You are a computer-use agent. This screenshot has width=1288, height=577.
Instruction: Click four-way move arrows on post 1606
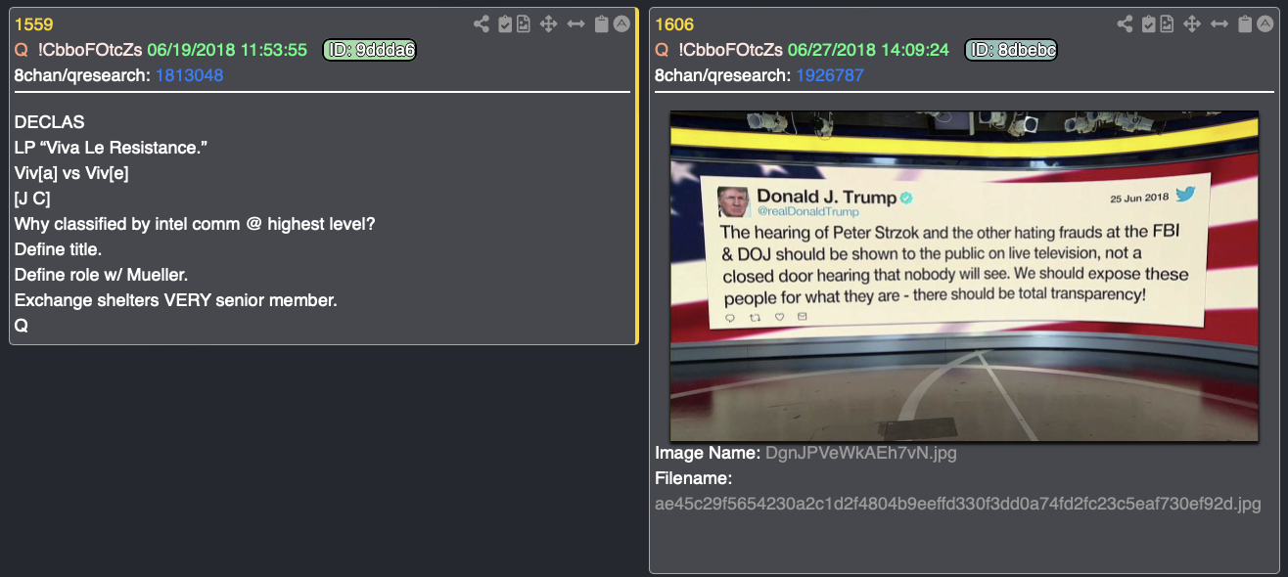1192,24
